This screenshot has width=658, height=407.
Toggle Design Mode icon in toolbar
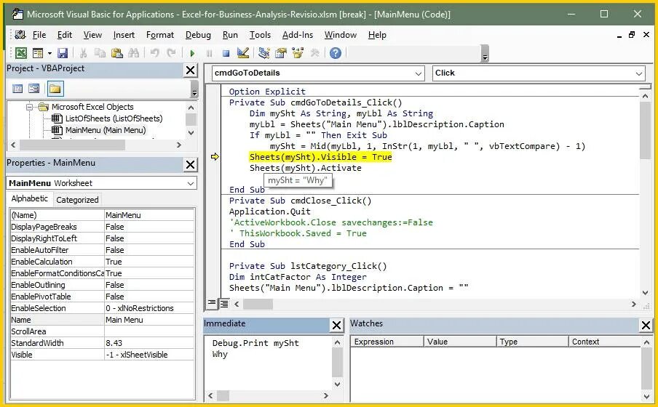tap(243, 53)
